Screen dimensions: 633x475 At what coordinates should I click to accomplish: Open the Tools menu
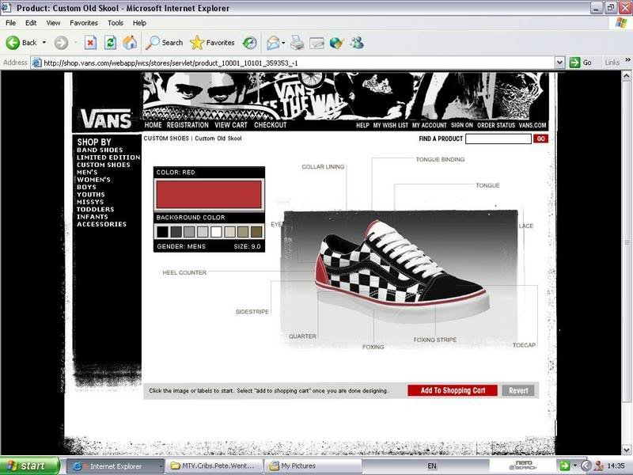point(115,23)
